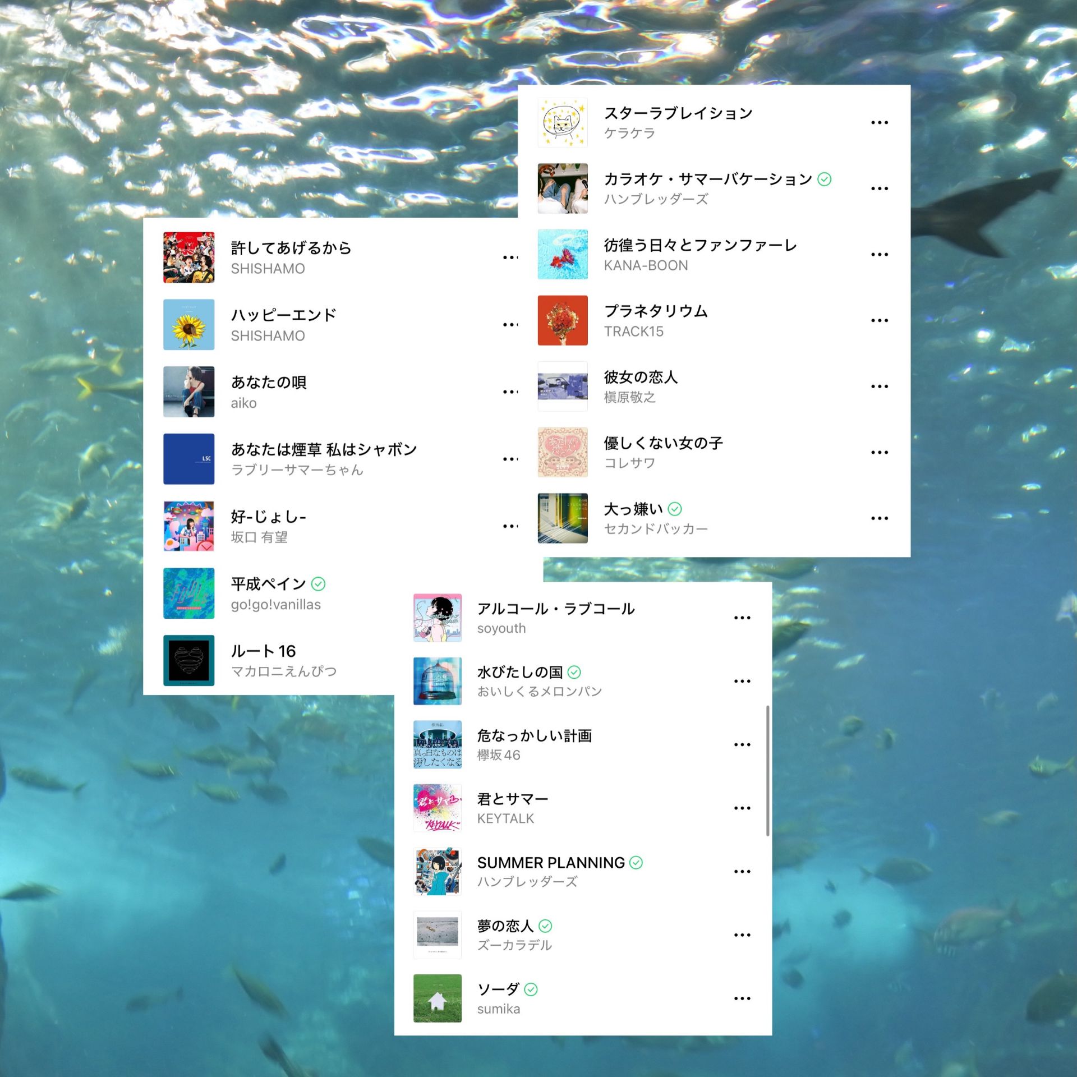Open more options for 水びたしの国

(742, 681)
